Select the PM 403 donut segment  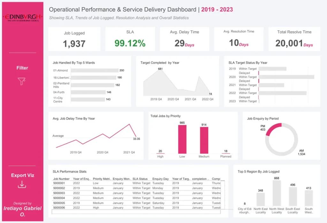coord(273,128)
